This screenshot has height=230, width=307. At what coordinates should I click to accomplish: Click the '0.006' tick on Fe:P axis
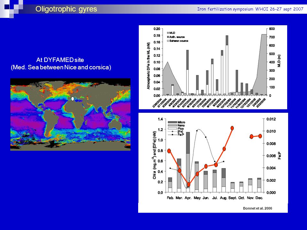point(271,156)
